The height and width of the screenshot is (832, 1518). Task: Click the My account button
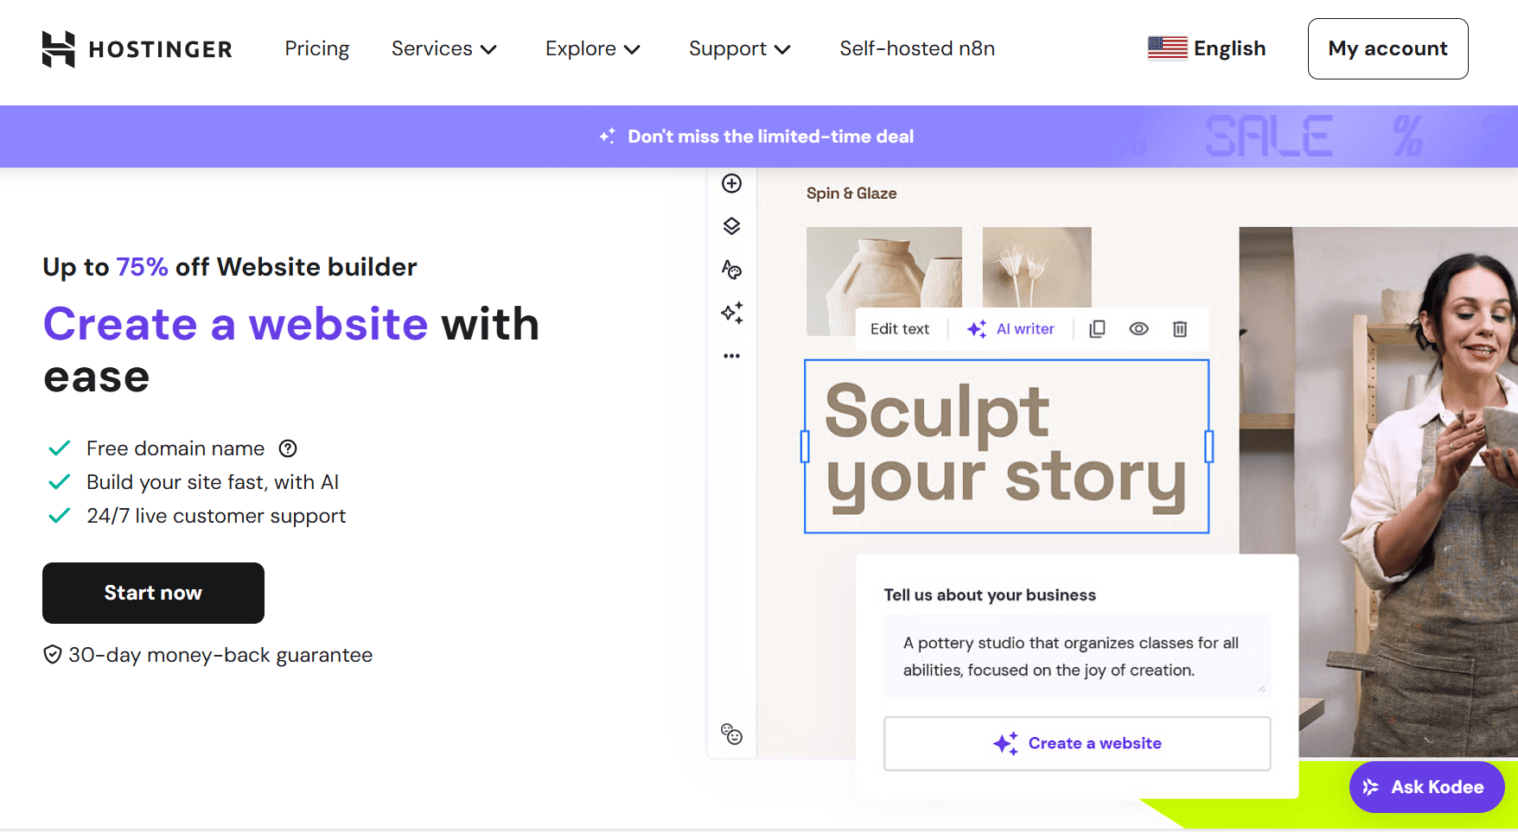1387,49
